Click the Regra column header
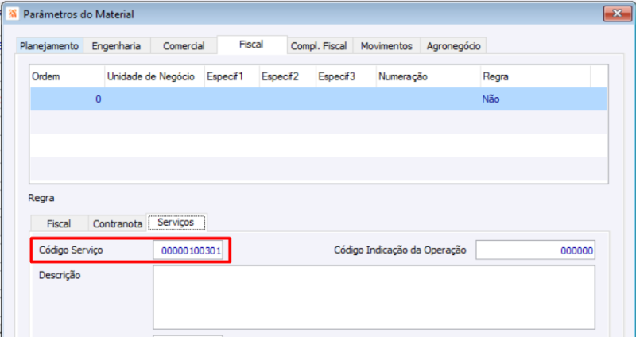The width and height of the screenshot is (636, 337). [535, 76]
